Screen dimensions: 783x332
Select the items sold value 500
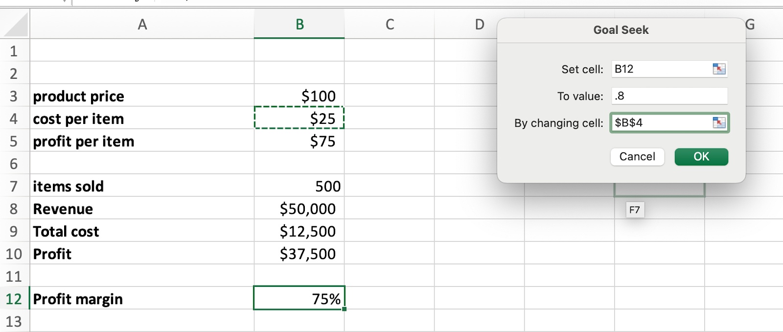[x=299, y=186]
